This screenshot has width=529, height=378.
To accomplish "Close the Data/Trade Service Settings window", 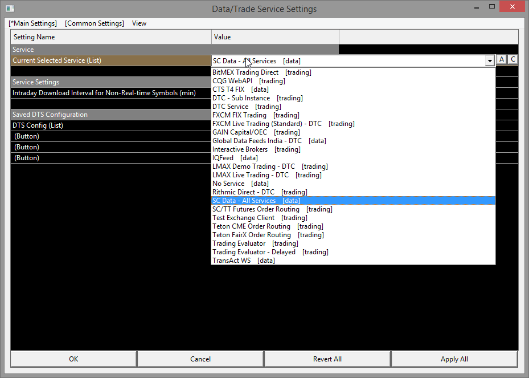I will pyautogui.click(x=512, y=7).
